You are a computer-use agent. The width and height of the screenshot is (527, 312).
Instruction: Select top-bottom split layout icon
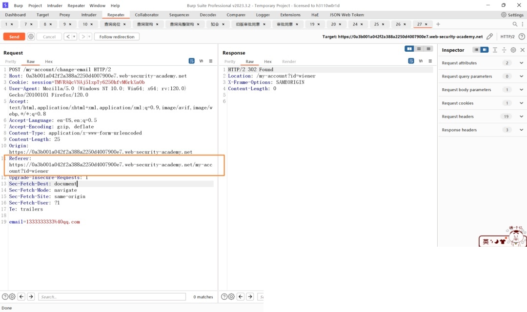click(x=419, y=49)
